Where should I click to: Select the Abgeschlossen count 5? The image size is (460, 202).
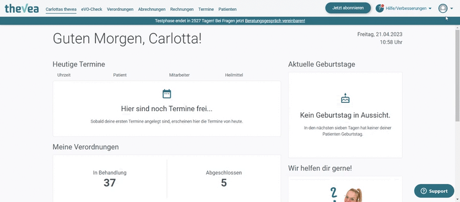click(224, 183)
